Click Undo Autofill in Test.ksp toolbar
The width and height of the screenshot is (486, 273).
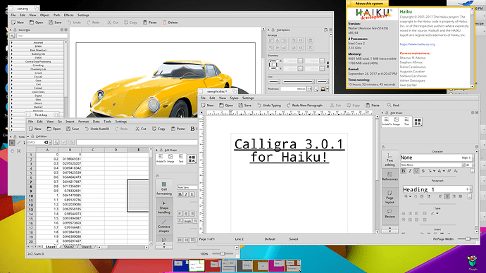coord(96,129)
